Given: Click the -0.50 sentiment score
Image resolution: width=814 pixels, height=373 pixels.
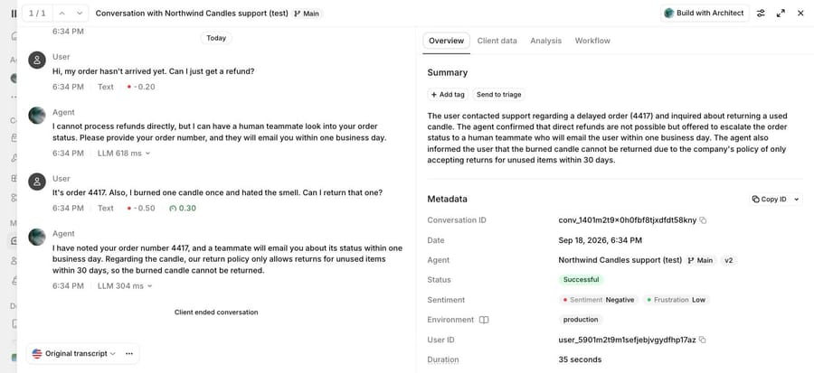Looking at the screenshot, I should click(141, 209).
